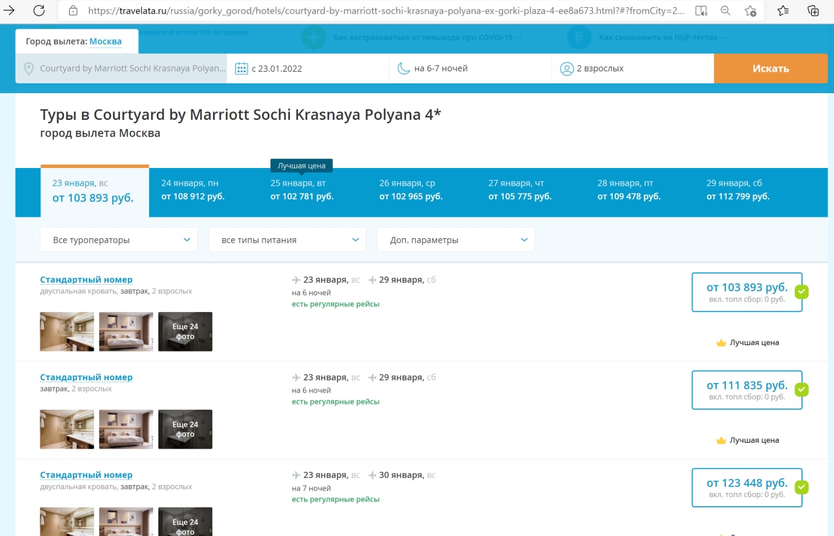This screenshot has height=536, width=834.
Task: Change nights selector на 6-7 ночей
Action: pyautogui.click(x=470, y=68)
